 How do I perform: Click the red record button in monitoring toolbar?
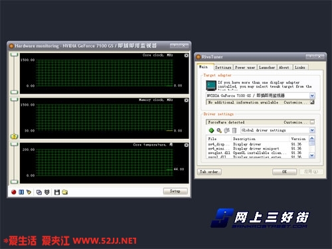pos(13,192)
